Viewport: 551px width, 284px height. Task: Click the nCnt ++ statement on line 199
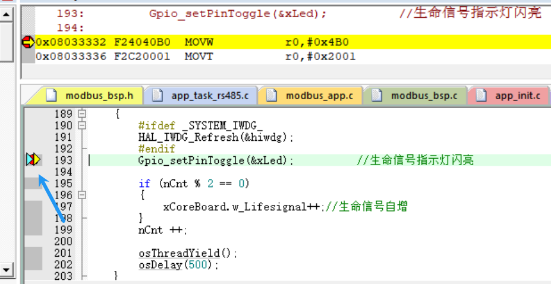point(163,230)
